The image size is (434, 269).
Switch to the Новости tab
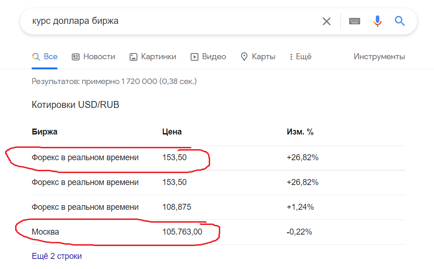point(94,57)
